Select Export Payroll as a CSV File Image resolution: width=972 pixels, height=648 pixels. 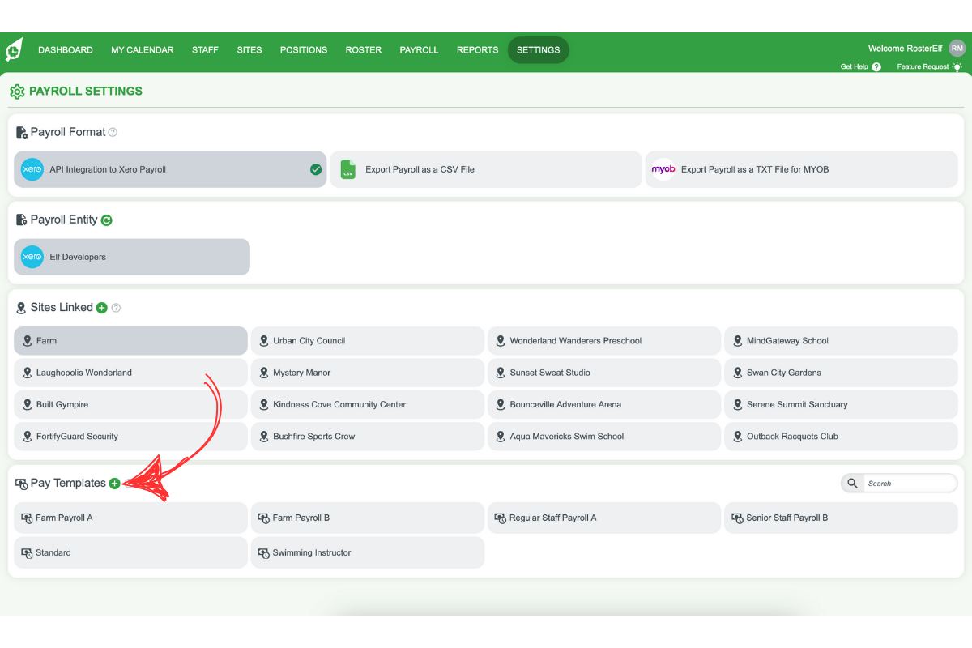click(486, 169)
